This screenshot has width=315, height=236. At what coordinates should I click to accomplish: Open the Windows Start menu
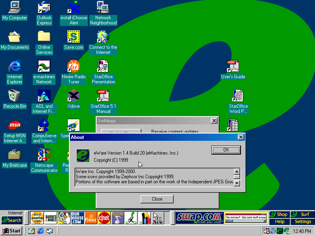pos(11,231)
